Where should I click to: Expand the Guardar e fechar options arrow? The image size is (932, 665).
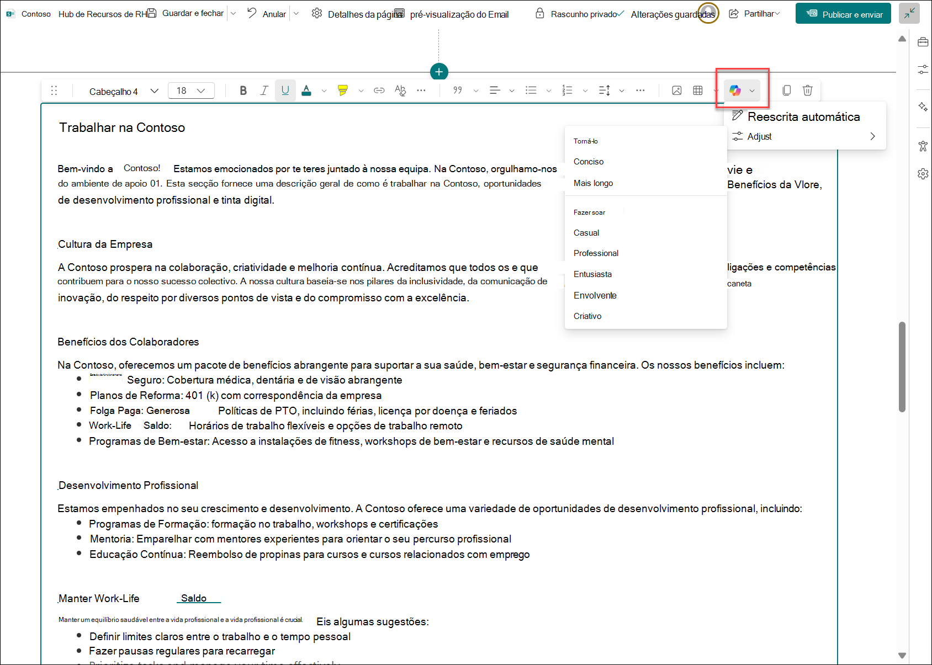click(x=234, y=13)
